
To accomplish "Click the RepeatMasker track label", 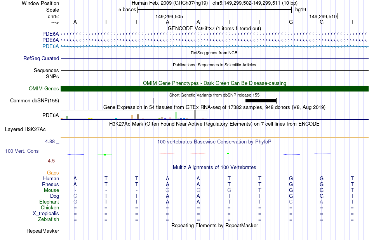I will coord(43,231).
